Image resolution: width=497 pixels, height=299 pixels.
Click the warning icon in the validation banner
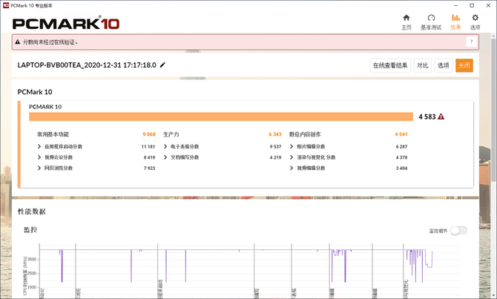(18, 42)
